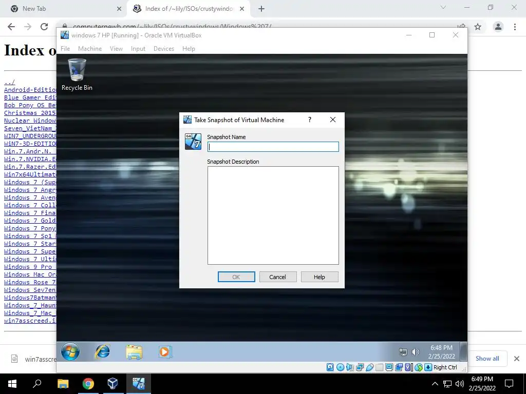This screenshot has width=526, height=394.
Task: Open the Windows 7 Start orb
Action: tap(70, 352)
